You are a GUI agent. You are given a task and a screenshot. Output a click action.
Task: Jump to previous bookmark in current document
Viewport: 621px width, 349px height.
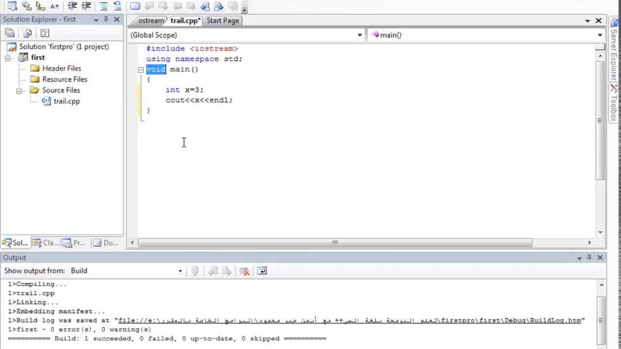click(x=149, y=6)
